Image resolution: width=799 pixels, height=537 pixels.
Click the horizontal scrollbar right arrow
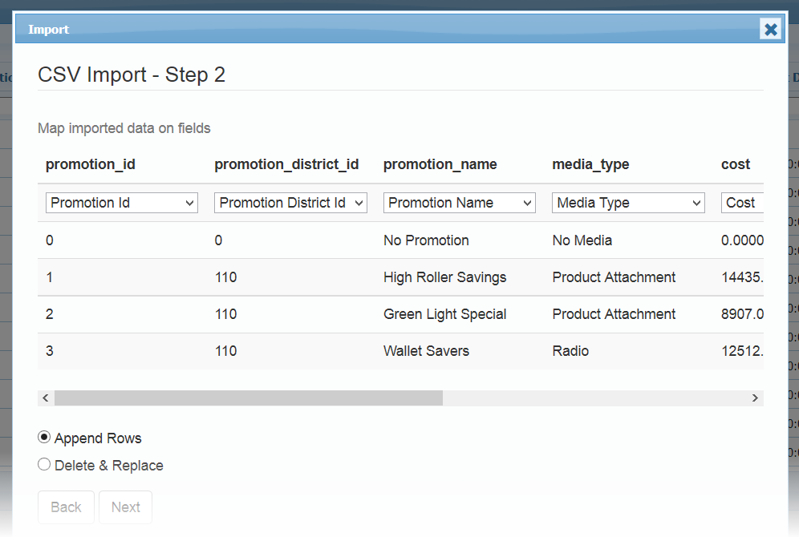click(x=754, y=398)
